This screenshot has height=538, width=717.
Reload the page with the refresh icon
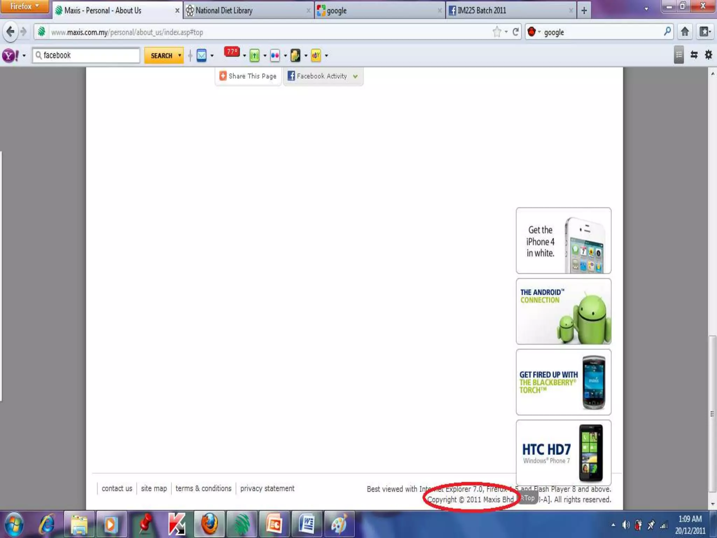pyautogui.click(x=515, y=32)
